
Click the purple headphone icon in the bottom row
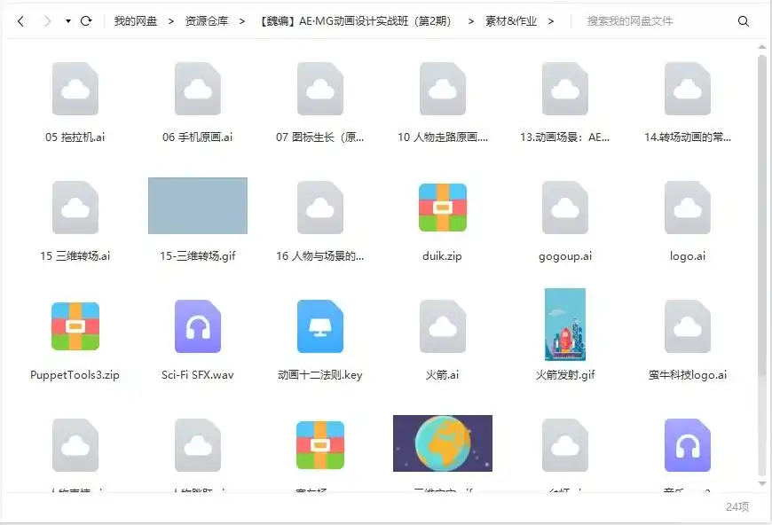pos(688,444)
